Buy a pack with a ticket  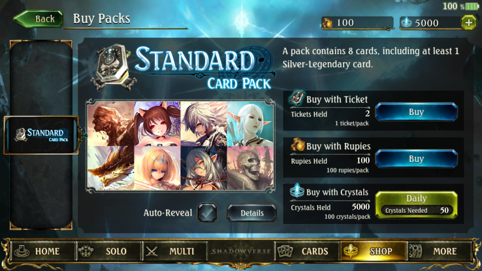point(416,112)
